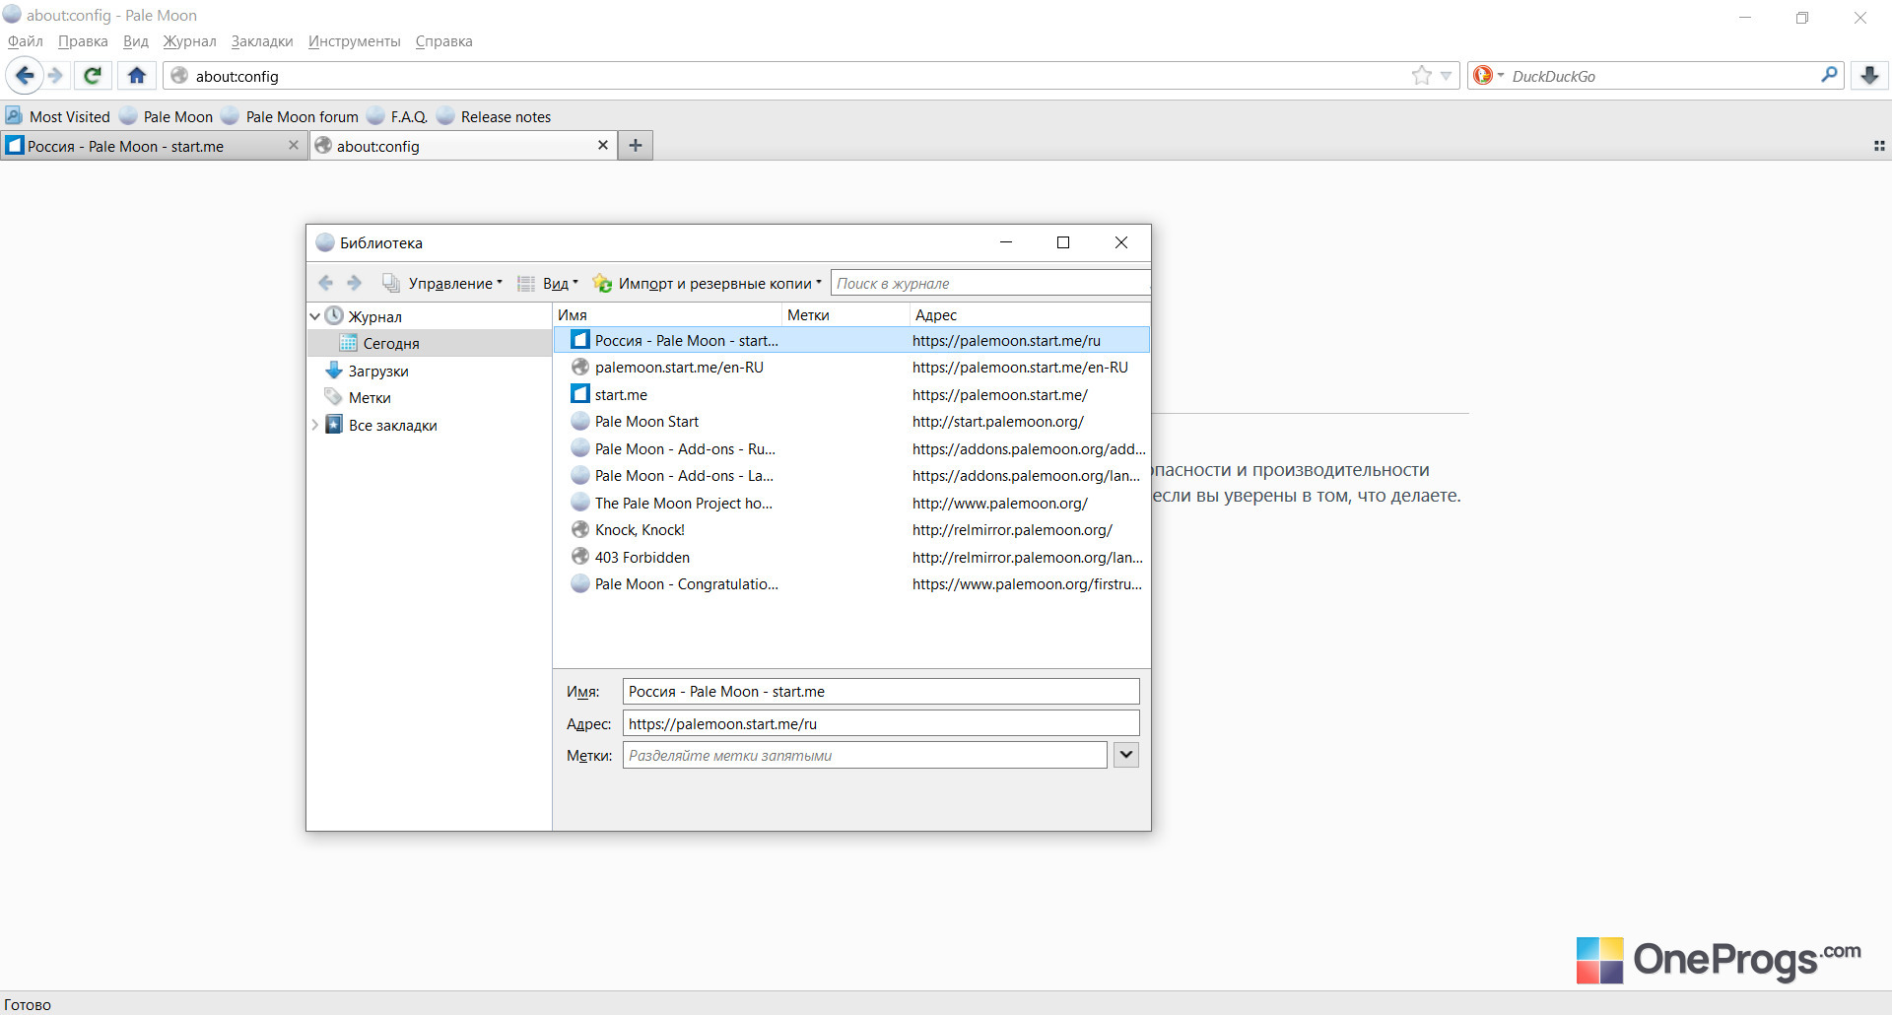The height and width of the screenshot is (1015, 1892).
Task: Select the Knock, Knock! history entry
Action: 851,529
